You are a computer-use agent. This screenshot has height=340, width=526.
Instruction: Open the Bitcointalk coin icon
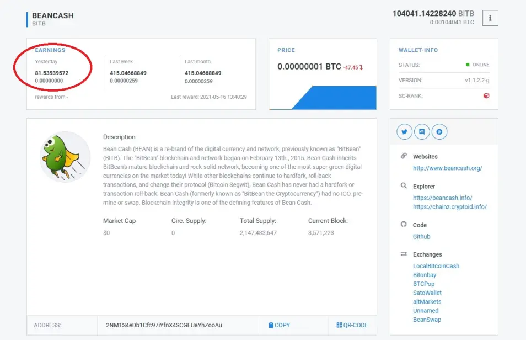(439, 132)
